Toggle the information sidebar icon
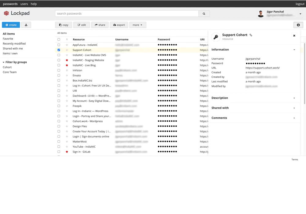 [x=298, y=25]
